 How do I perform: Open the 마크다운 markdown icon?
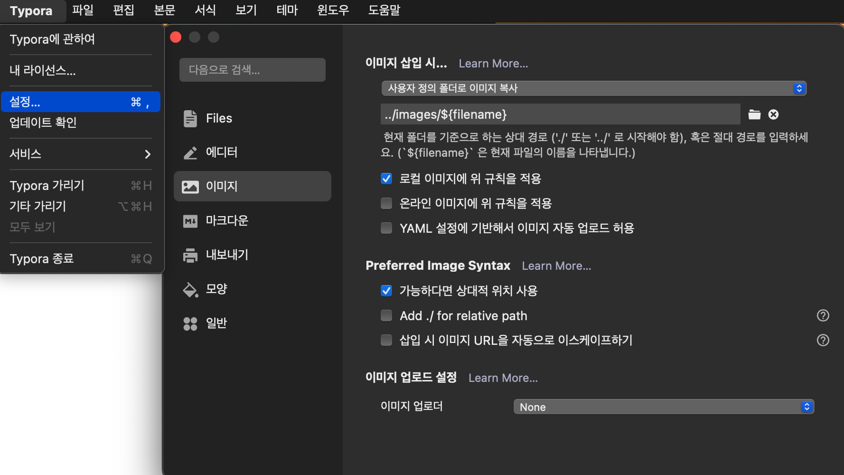[190, 221]
